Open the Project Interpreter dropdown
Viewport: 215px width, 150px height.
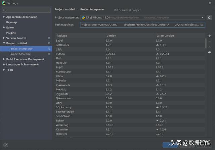tap(202, 18)
